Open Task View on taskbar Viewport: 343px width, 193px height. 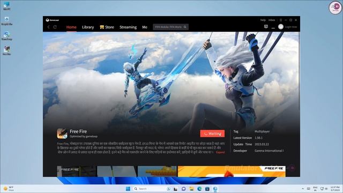tap(175, 189)
